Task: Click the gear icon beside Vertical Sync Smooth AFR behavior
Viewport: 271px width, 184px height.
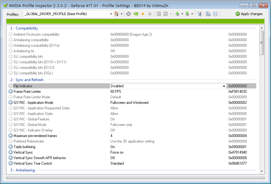Action: (x=10, y=158)
